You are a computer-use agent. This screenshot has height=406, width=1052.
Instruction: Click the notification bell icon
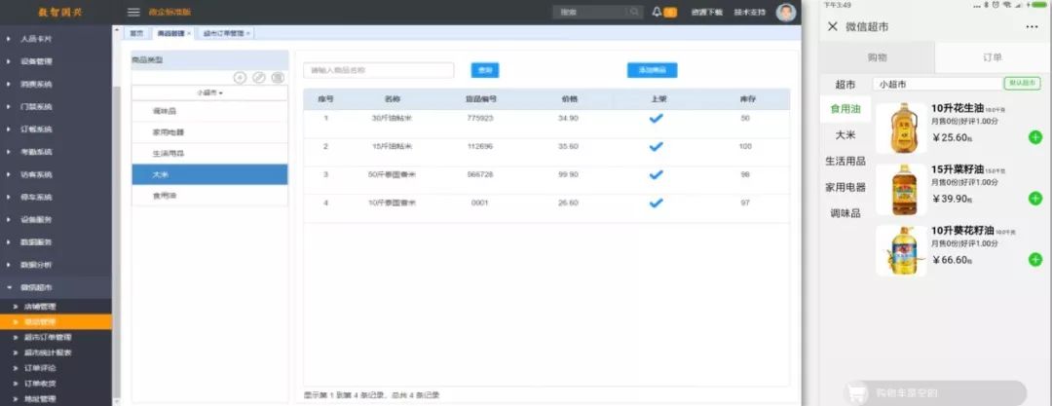[657, 12]
